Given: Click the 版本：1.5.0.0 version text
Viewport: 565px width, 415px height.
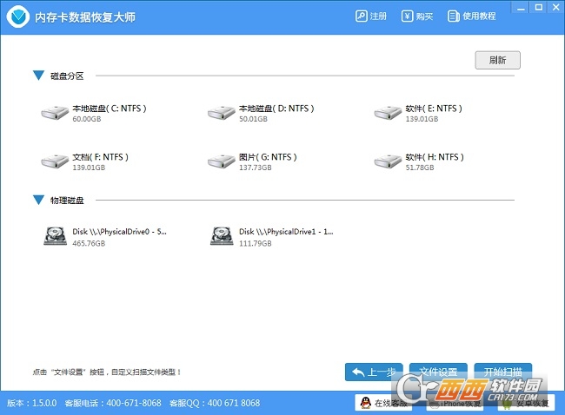Looking at the screenshot, I should coord(31,403).
